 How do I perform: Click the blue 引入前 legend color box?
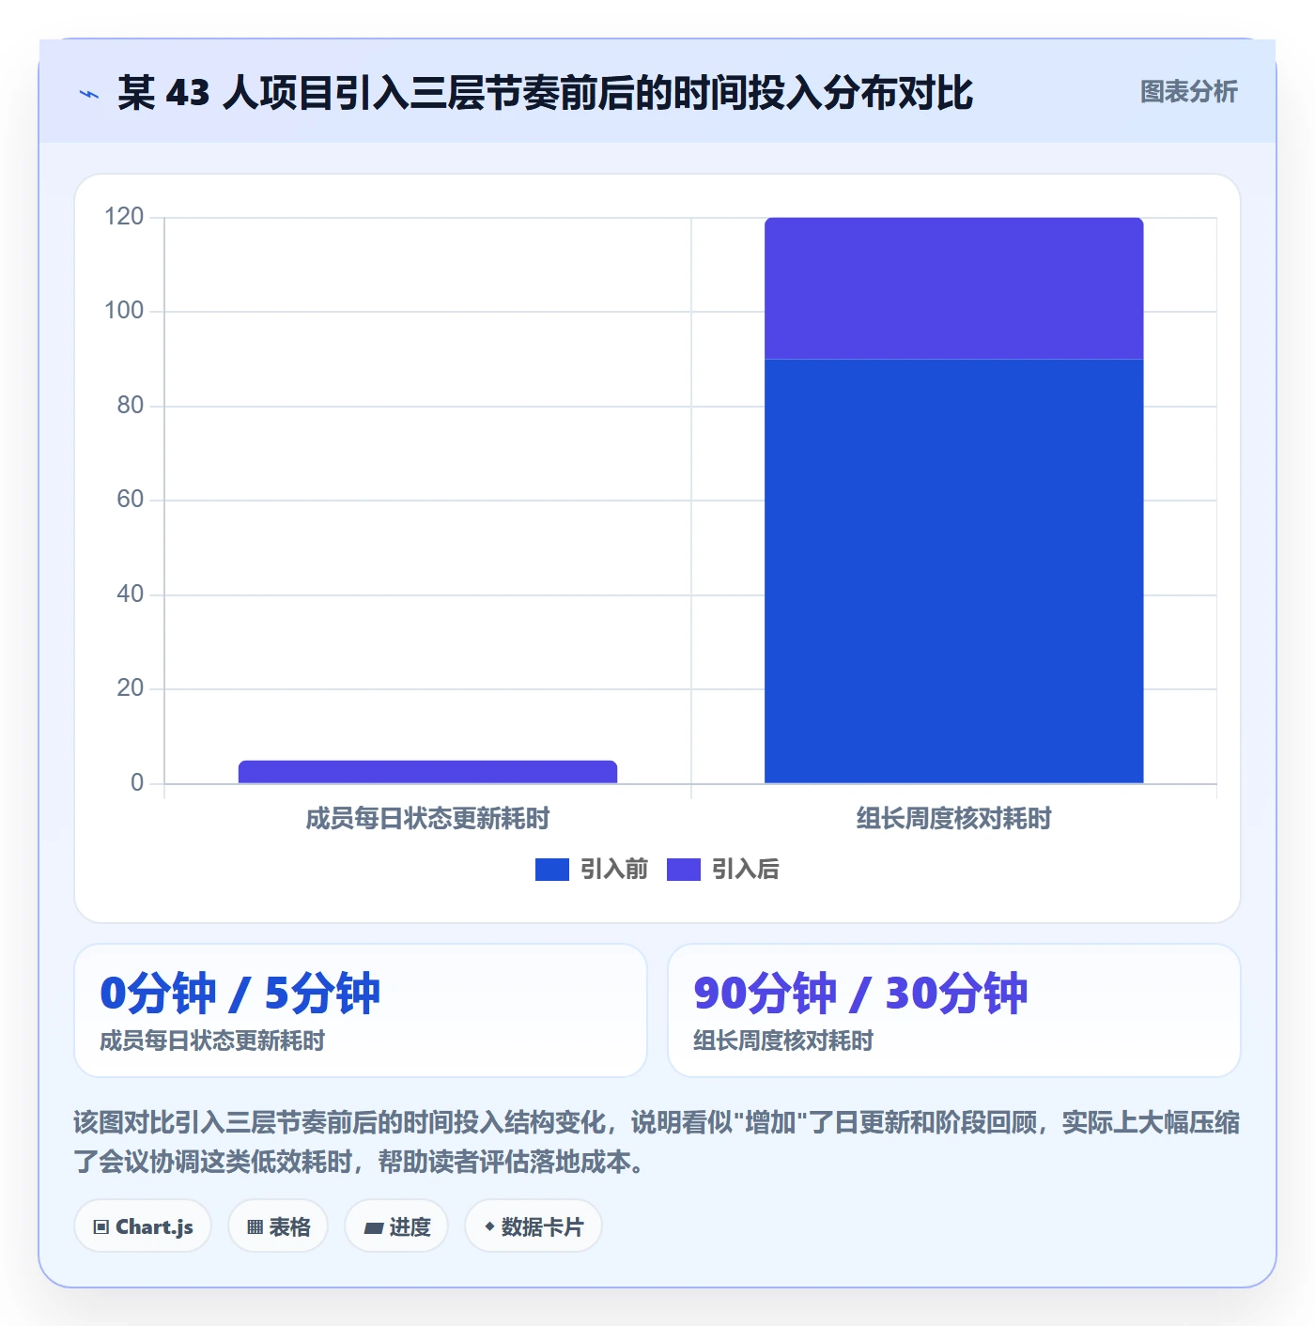point(552,870)
